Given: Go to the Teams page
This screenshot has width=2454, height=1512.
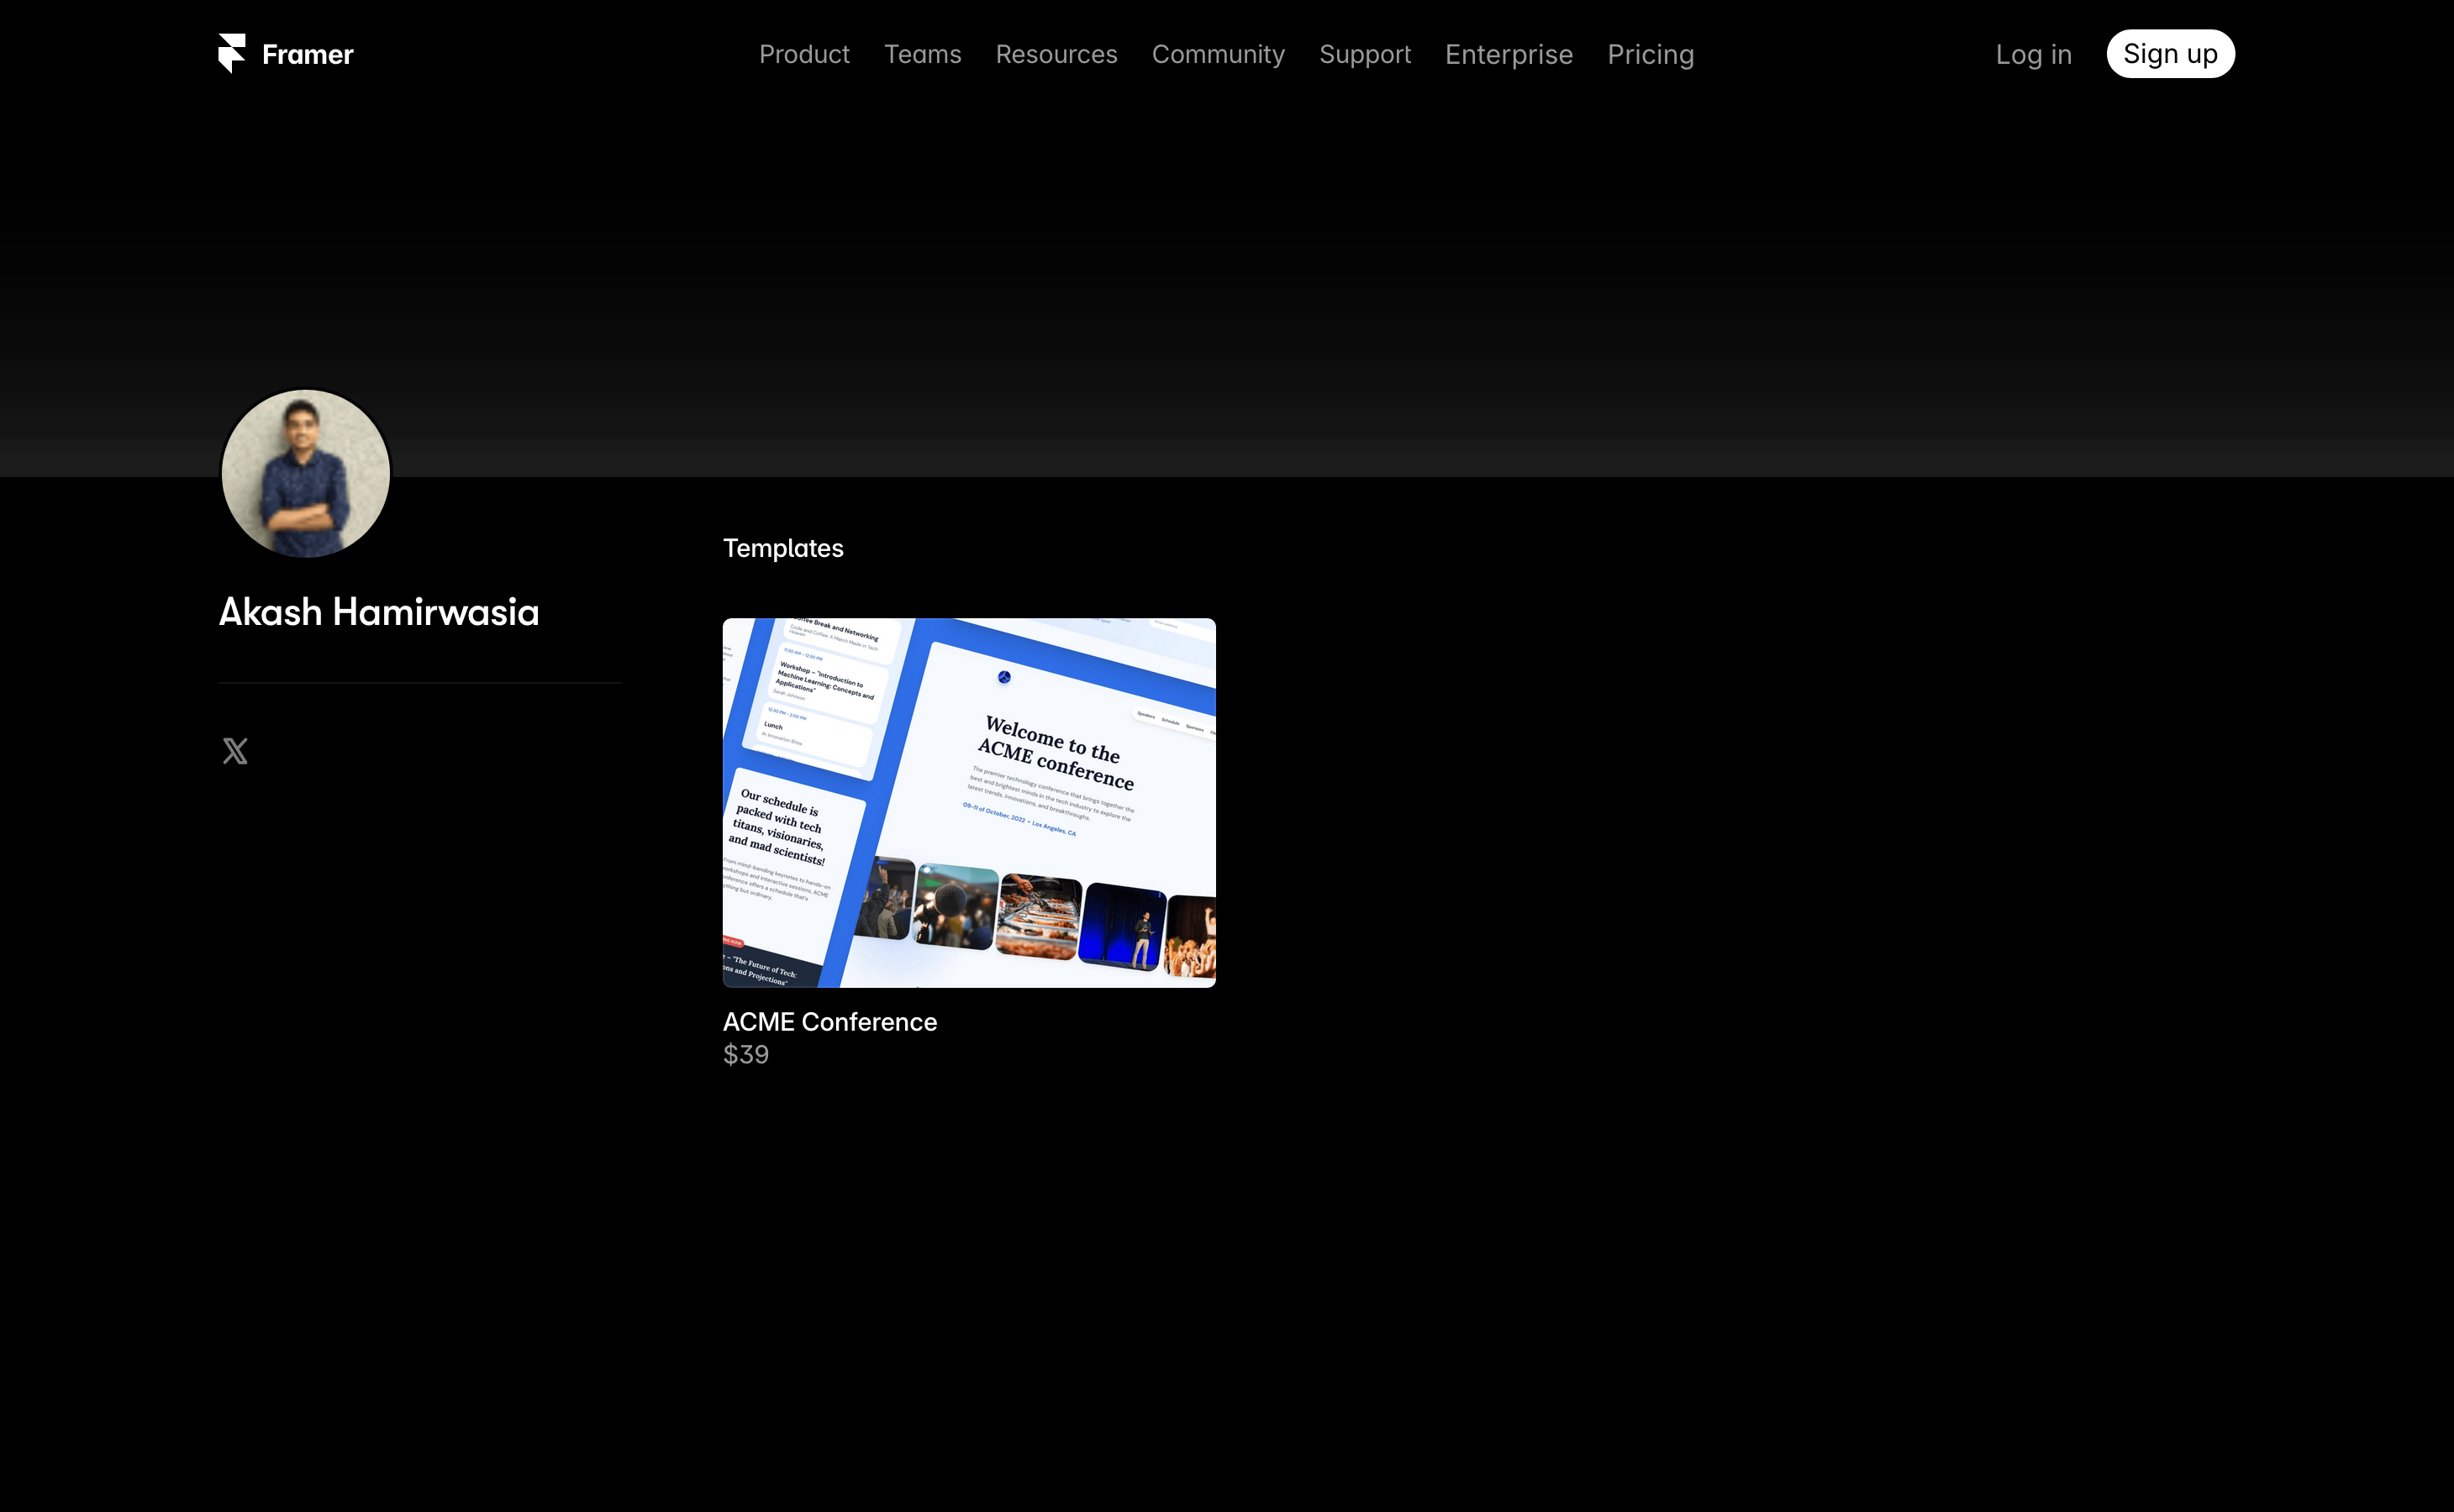Looking at the screenshot, I should click(923, 54).
